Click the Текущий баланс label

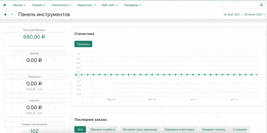click(34, 30)
